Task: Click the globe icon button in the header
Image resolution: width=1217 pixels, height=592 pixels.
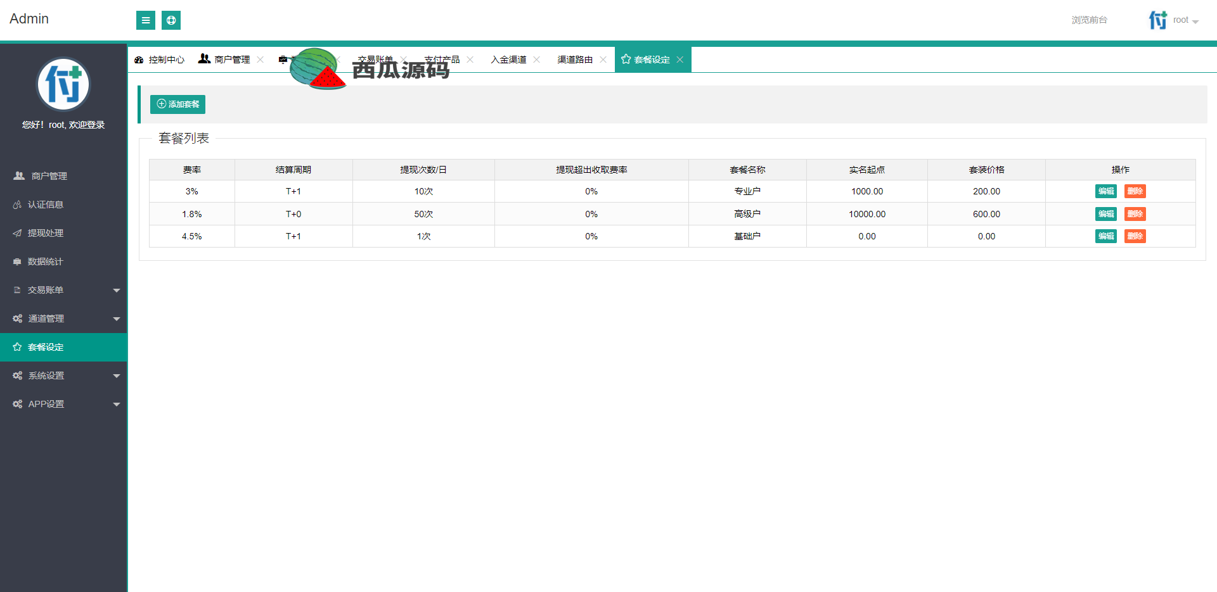Action: (171, 20)
